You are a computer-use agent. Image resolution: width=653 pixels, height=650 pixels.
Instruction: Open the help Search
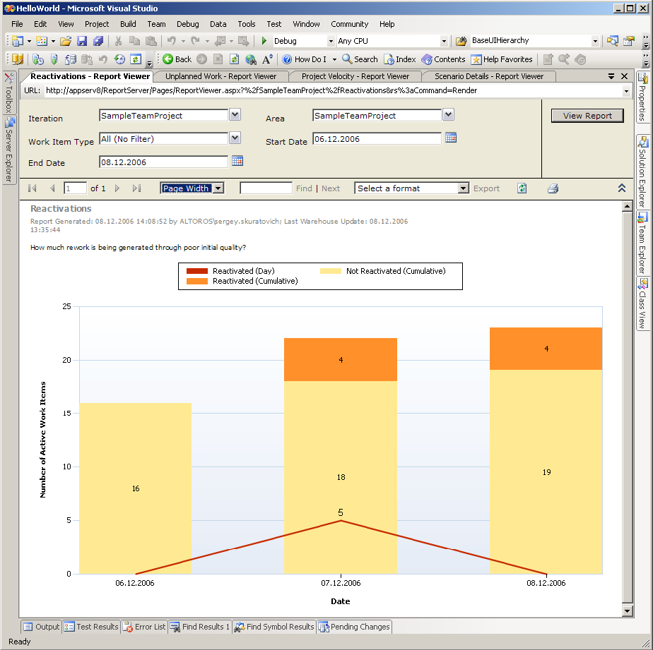[x=360, y=59]
